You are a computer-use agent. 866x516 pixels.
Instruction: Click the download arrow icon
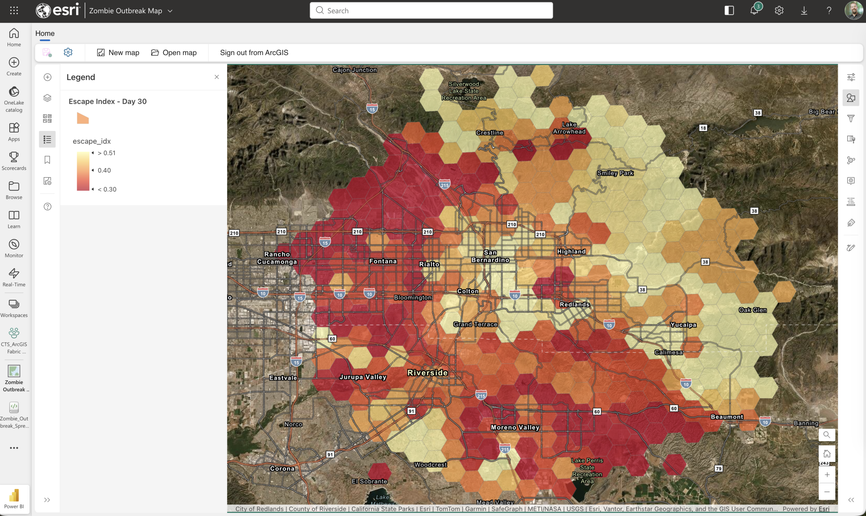804,10
